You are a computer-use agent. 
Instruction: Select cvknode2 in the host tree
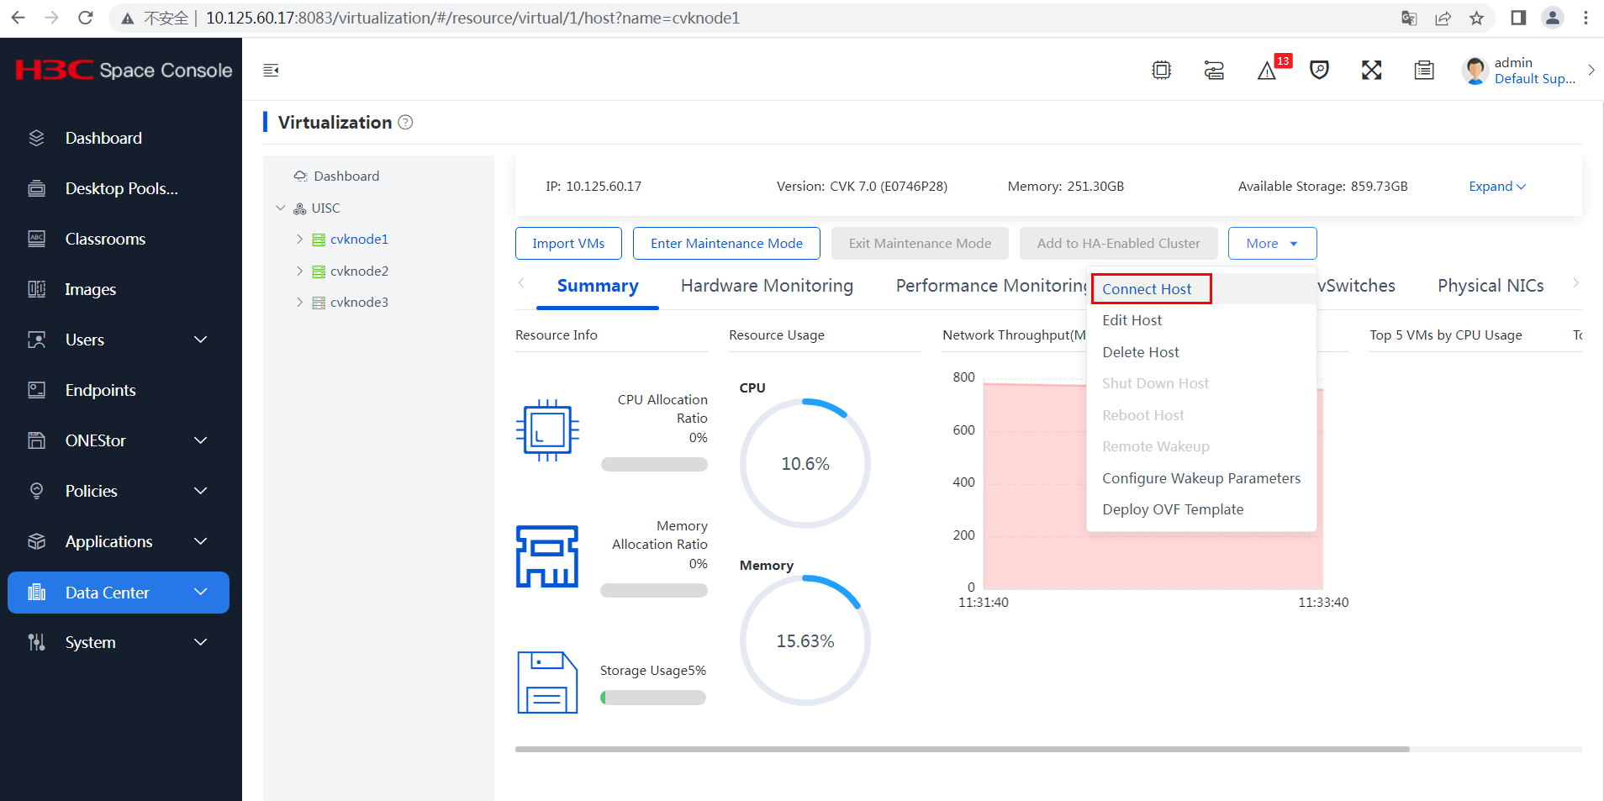[359, 271]
